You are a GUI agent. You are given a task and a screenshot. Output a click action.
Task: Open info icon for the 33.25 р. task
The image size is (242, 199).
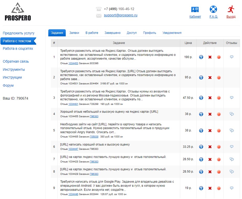click(201, 147)
